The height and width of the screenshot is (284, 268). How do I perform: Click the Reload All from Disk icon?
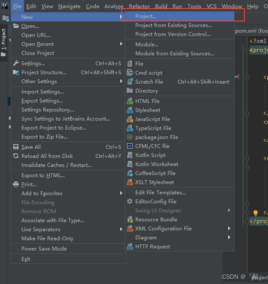(16, 156)
